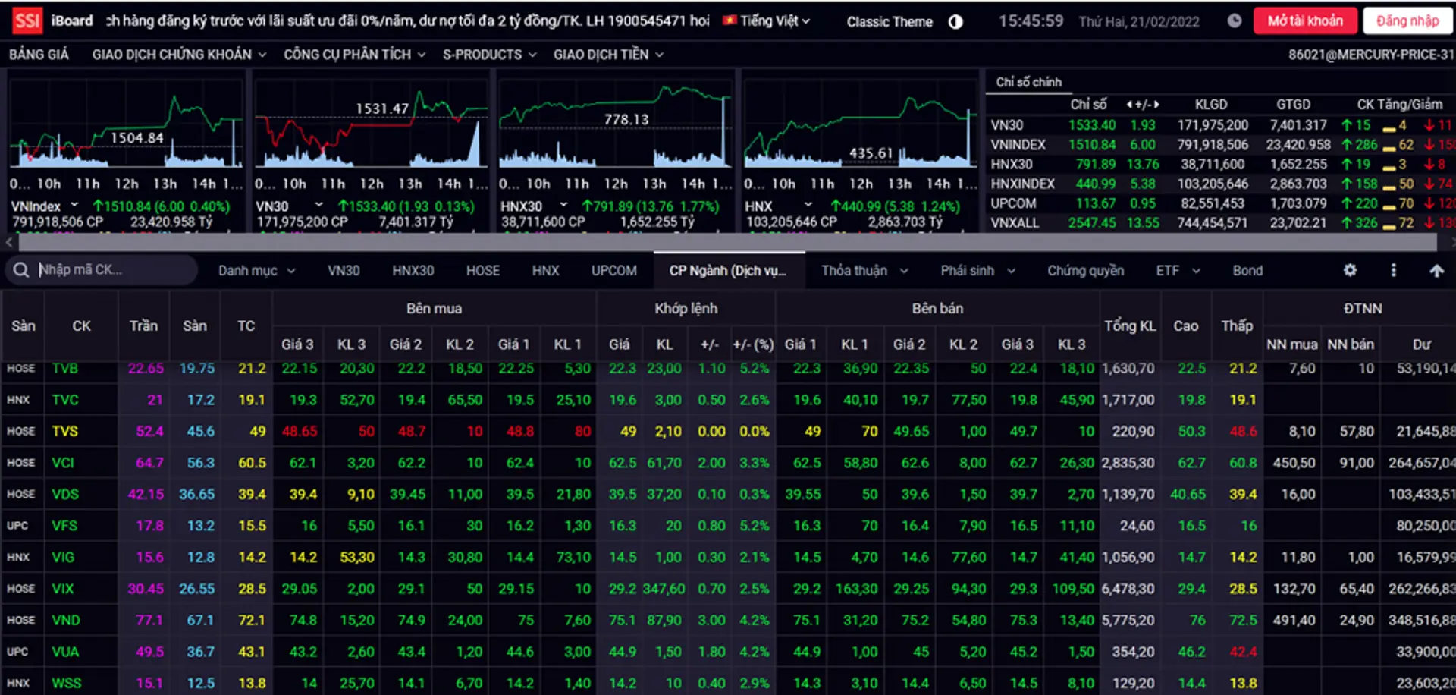Click right arrow in +/- index header
Screen dimensions: 1456x695
tap(1156, 105)
